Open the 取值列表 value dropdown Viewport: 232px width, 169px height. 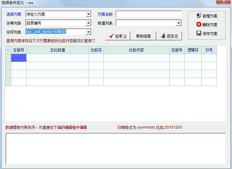click(179, 23)
